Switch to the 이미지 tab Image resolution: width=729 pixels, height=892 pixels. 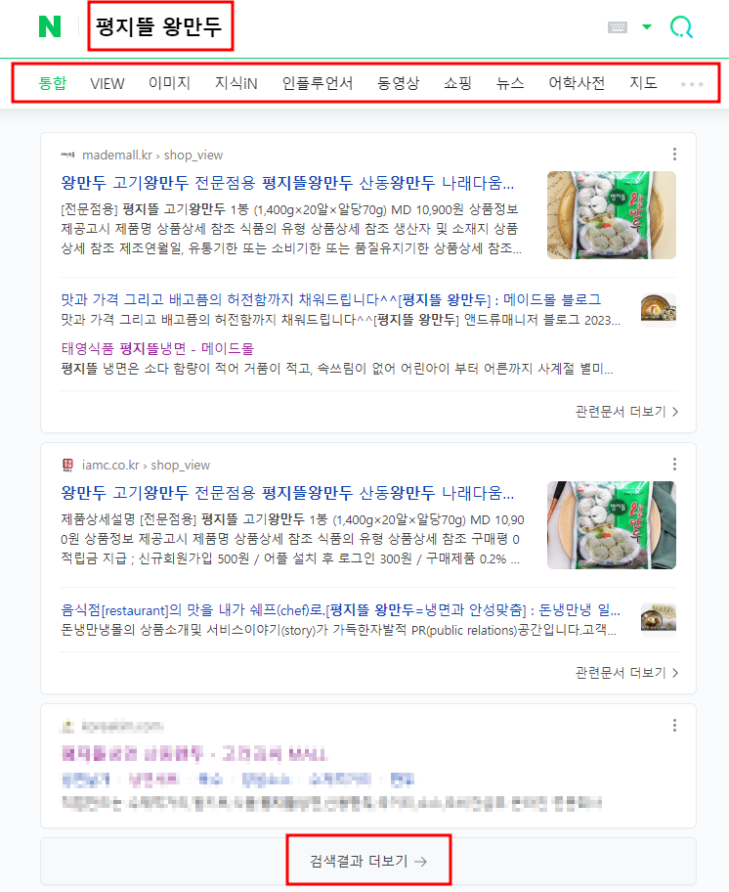169,83
